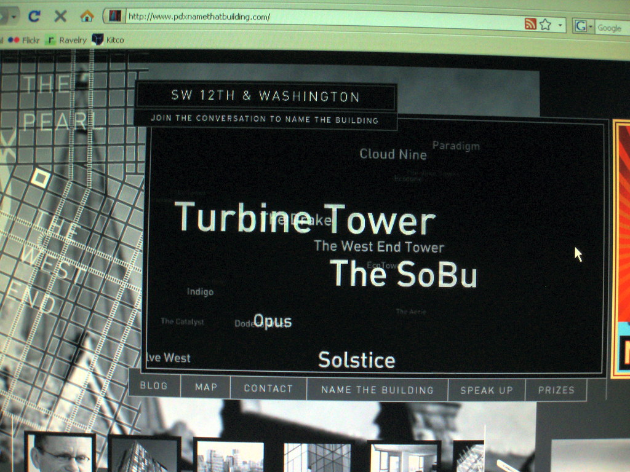
Task: Select the name The West End Tower
Action: (379, 246)
